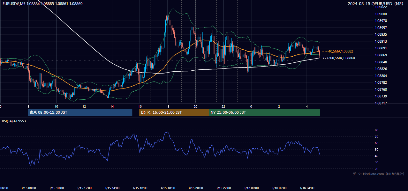Click hour label 10 under price chart

[x=56, y=106]
